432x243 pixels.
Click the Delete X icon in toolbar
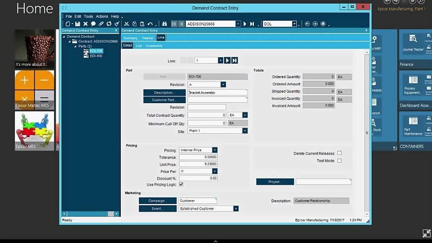pyautogui.click(x=85, y=24)
